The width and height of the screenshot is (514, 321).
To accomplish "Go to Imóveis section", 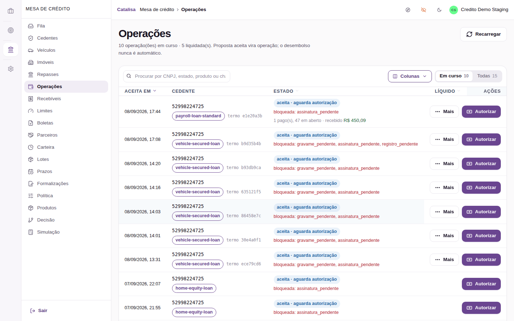I will point(66,62).
